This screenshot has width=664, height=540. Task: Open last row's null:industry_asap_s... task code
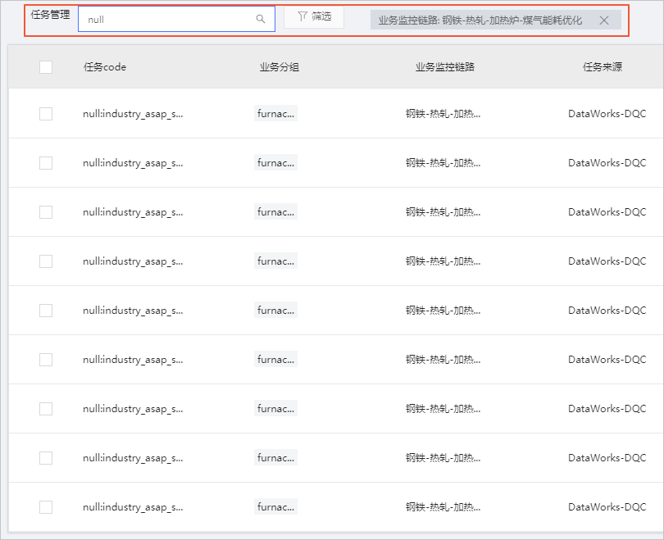(133, 507)
